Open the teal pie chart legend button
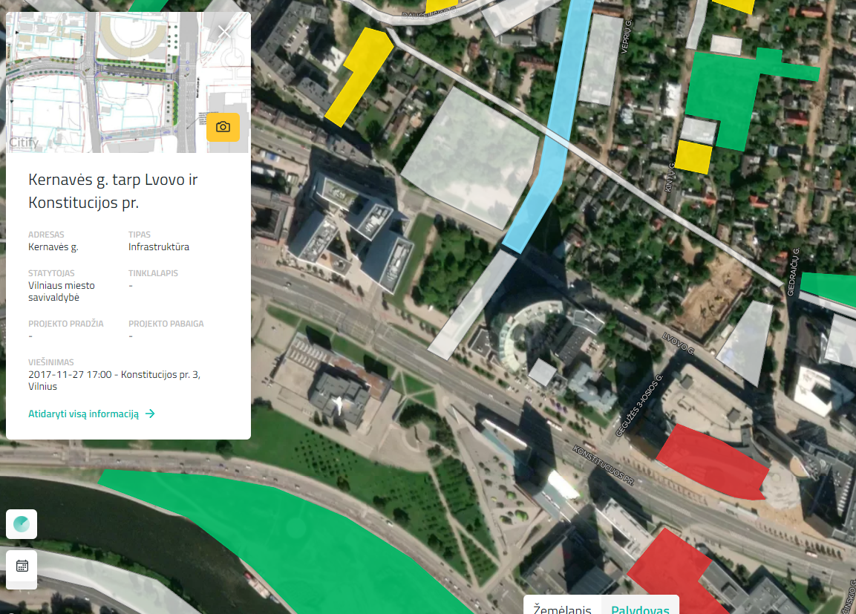This screenshot has height=614, width=856. pos(22,524)
